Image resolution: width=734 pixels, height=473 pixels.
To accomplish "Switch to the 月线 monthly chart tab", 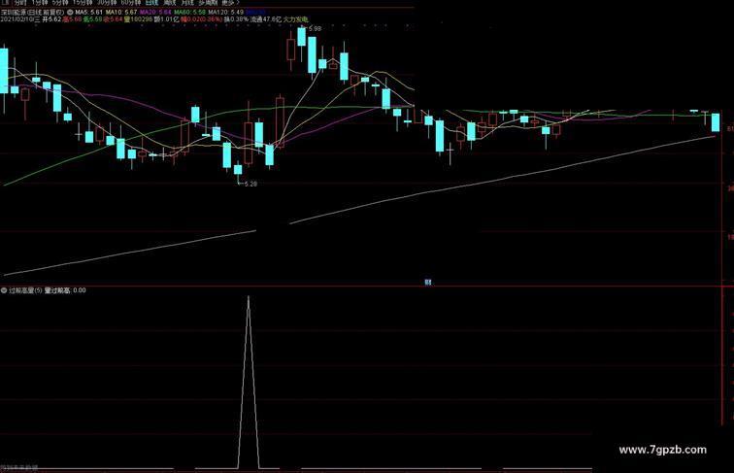I will (x=186, y=2).
